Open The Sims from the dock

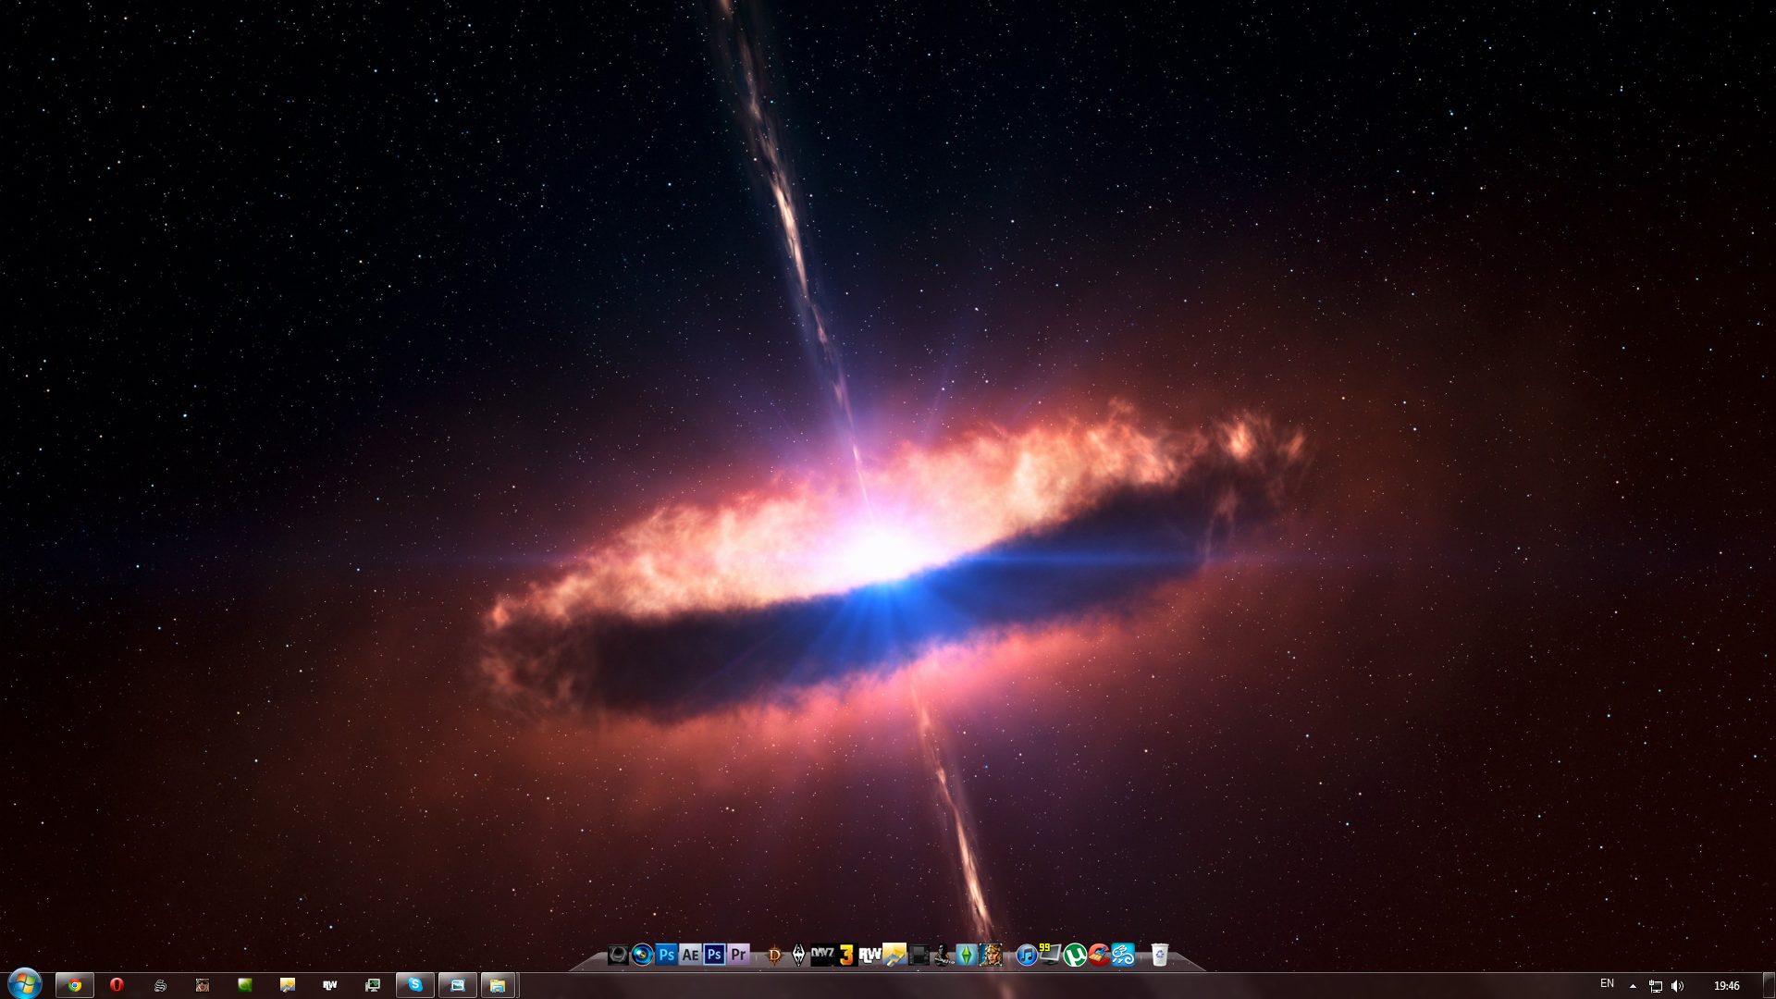pos(967,955)
